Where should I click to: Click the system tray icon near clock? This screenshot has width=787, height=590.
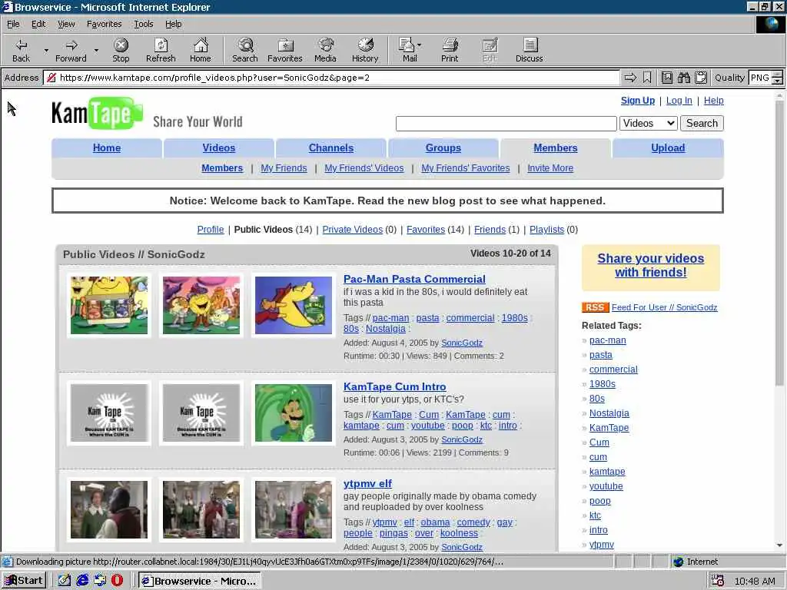pyautogui.click(x=717, y=581)
